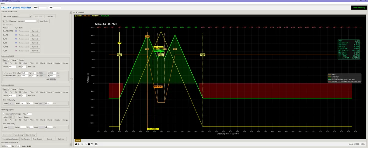Click the Load Chain button

click(x=44, y=21)
